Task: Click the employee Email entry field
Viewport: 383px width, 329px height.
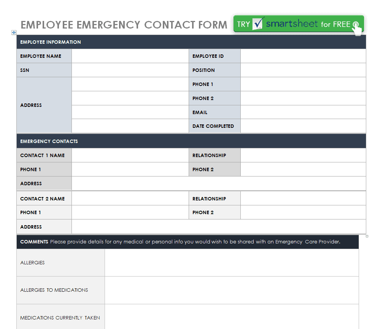Action: [x=303, y=112]
